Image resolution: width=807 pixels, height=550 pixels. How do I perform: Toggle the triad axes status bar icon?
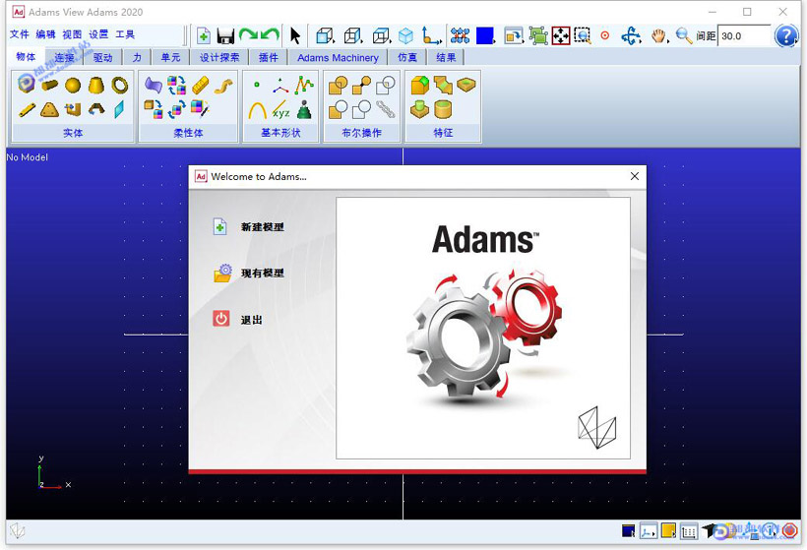click(x=648, y=530)
